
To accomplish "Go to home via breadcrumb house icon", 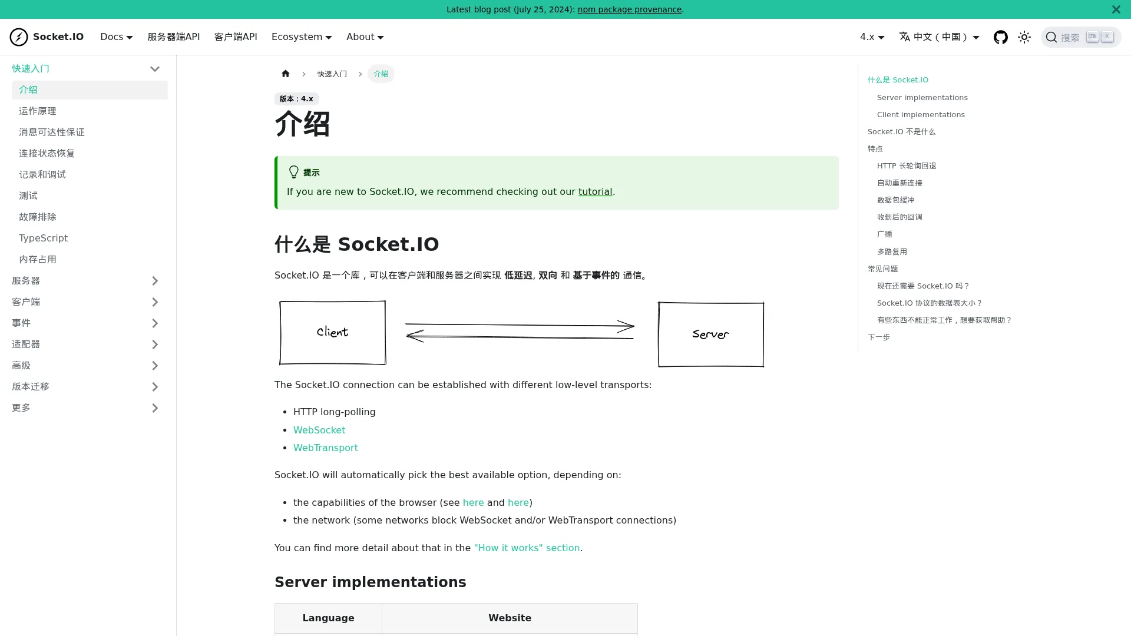I will tap(286, 74).
